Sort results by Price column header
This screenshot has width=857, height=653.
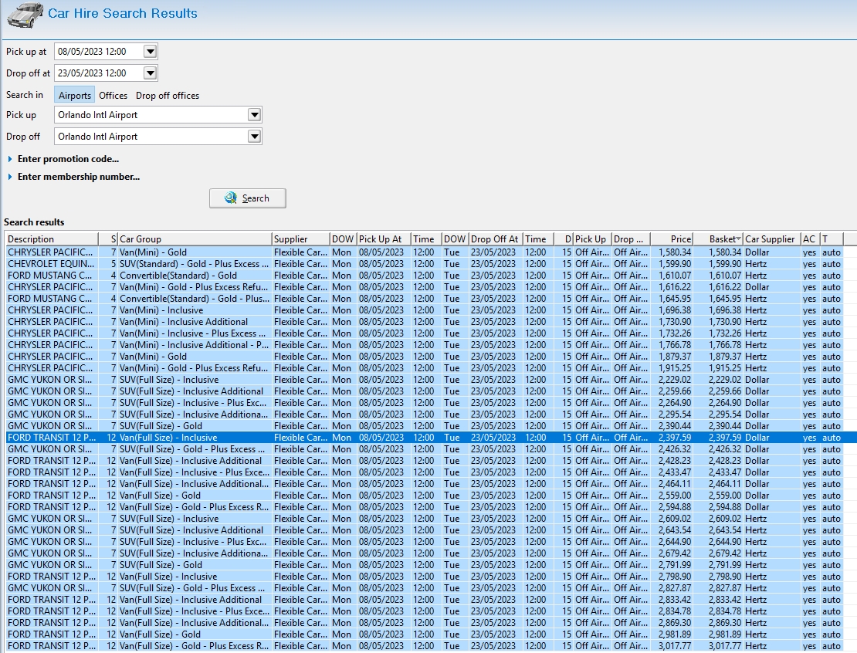[x=672, y=239]
